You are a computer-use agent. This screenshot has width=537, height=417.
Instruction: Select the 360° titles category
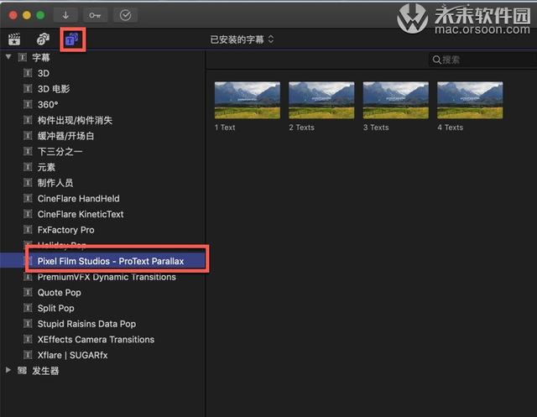coord(48,104)
